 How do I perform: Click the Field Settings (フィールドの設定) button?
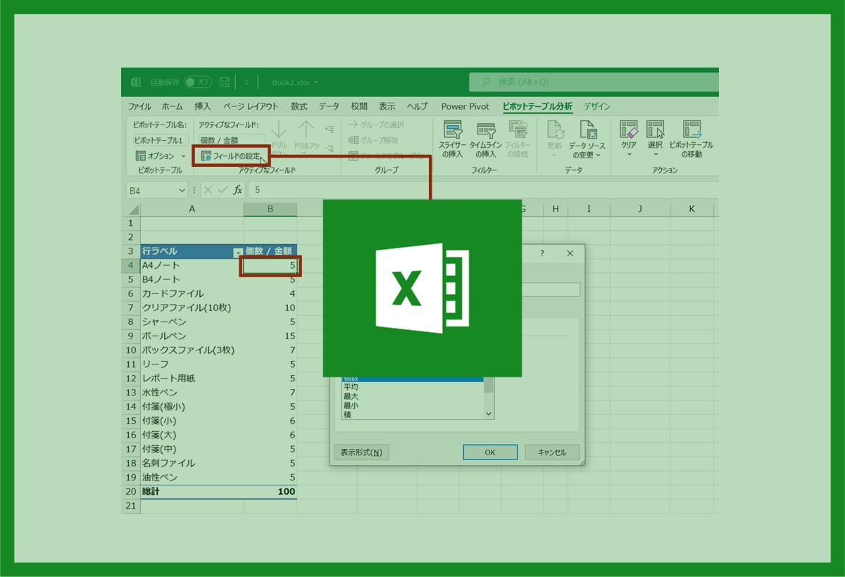tap(231, 156)
